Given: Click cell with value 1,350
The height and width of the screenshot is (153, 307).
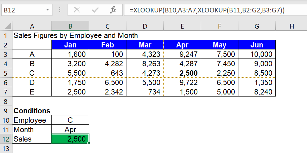Looking at the screenshot, I should pos(257,82).
